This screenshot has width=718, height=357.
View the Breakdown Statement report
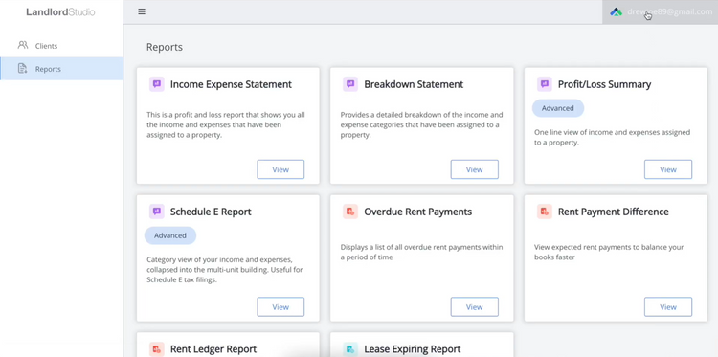pos(475,169)
